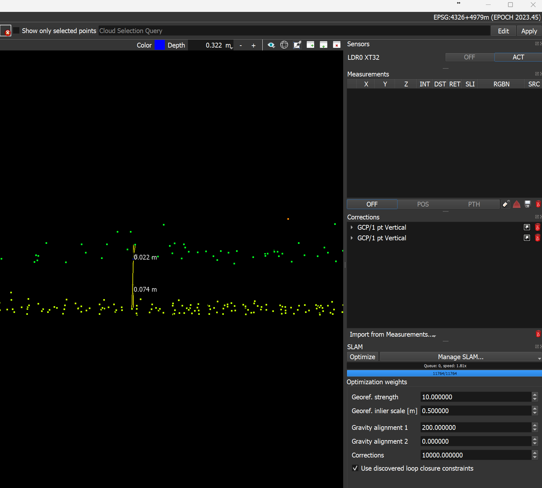
Task: Select the PTH measurement mode tab
Action: coord(474,204)
